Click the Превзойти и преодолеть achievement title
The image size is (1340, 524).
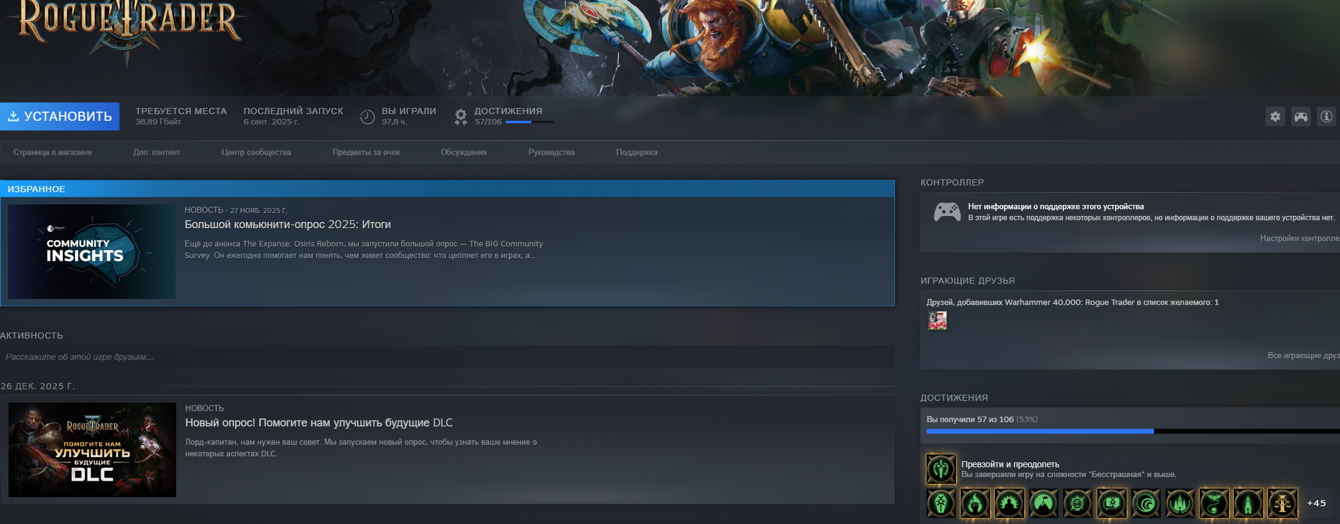click(1010, 464)
